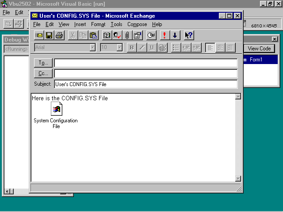Click the Subject text field

[x=145, y=84]
